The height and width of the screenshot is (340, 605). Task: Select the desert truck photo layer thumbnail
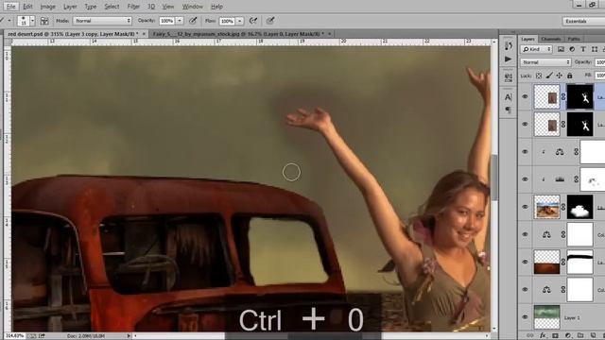[546, 207]
